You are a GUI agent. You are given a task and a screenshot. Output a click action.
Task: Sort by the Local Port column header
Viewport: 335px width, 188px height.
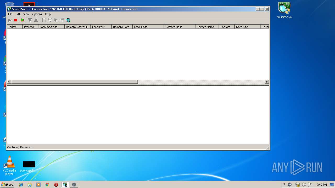coord(101,27)
